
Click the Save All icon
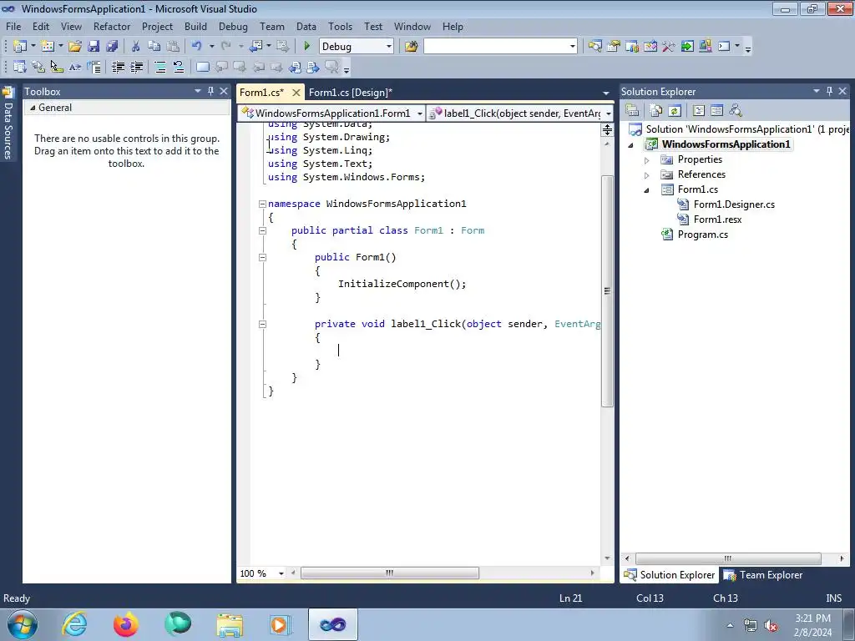click(x=112, y=47)
